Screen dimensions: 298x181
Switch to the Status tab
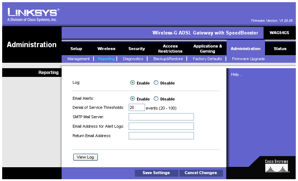280,49
